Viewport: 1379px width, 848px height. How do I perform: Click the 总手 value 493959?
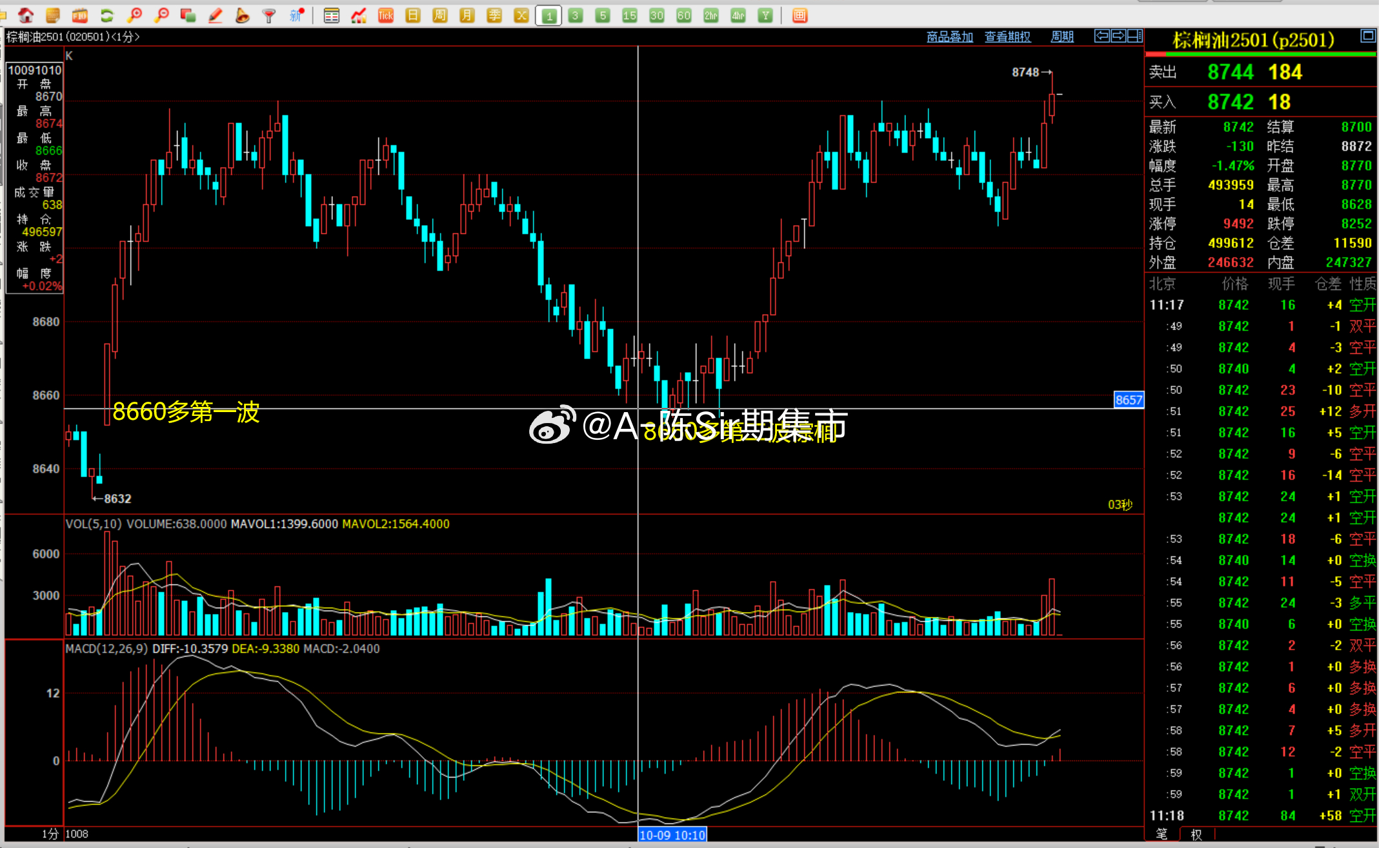[x=1231, y=185]
